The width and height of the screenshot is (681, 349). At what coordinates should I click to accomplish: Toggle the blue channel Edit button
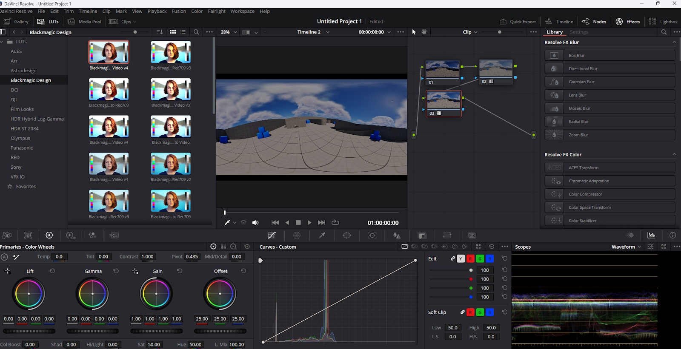490,258
